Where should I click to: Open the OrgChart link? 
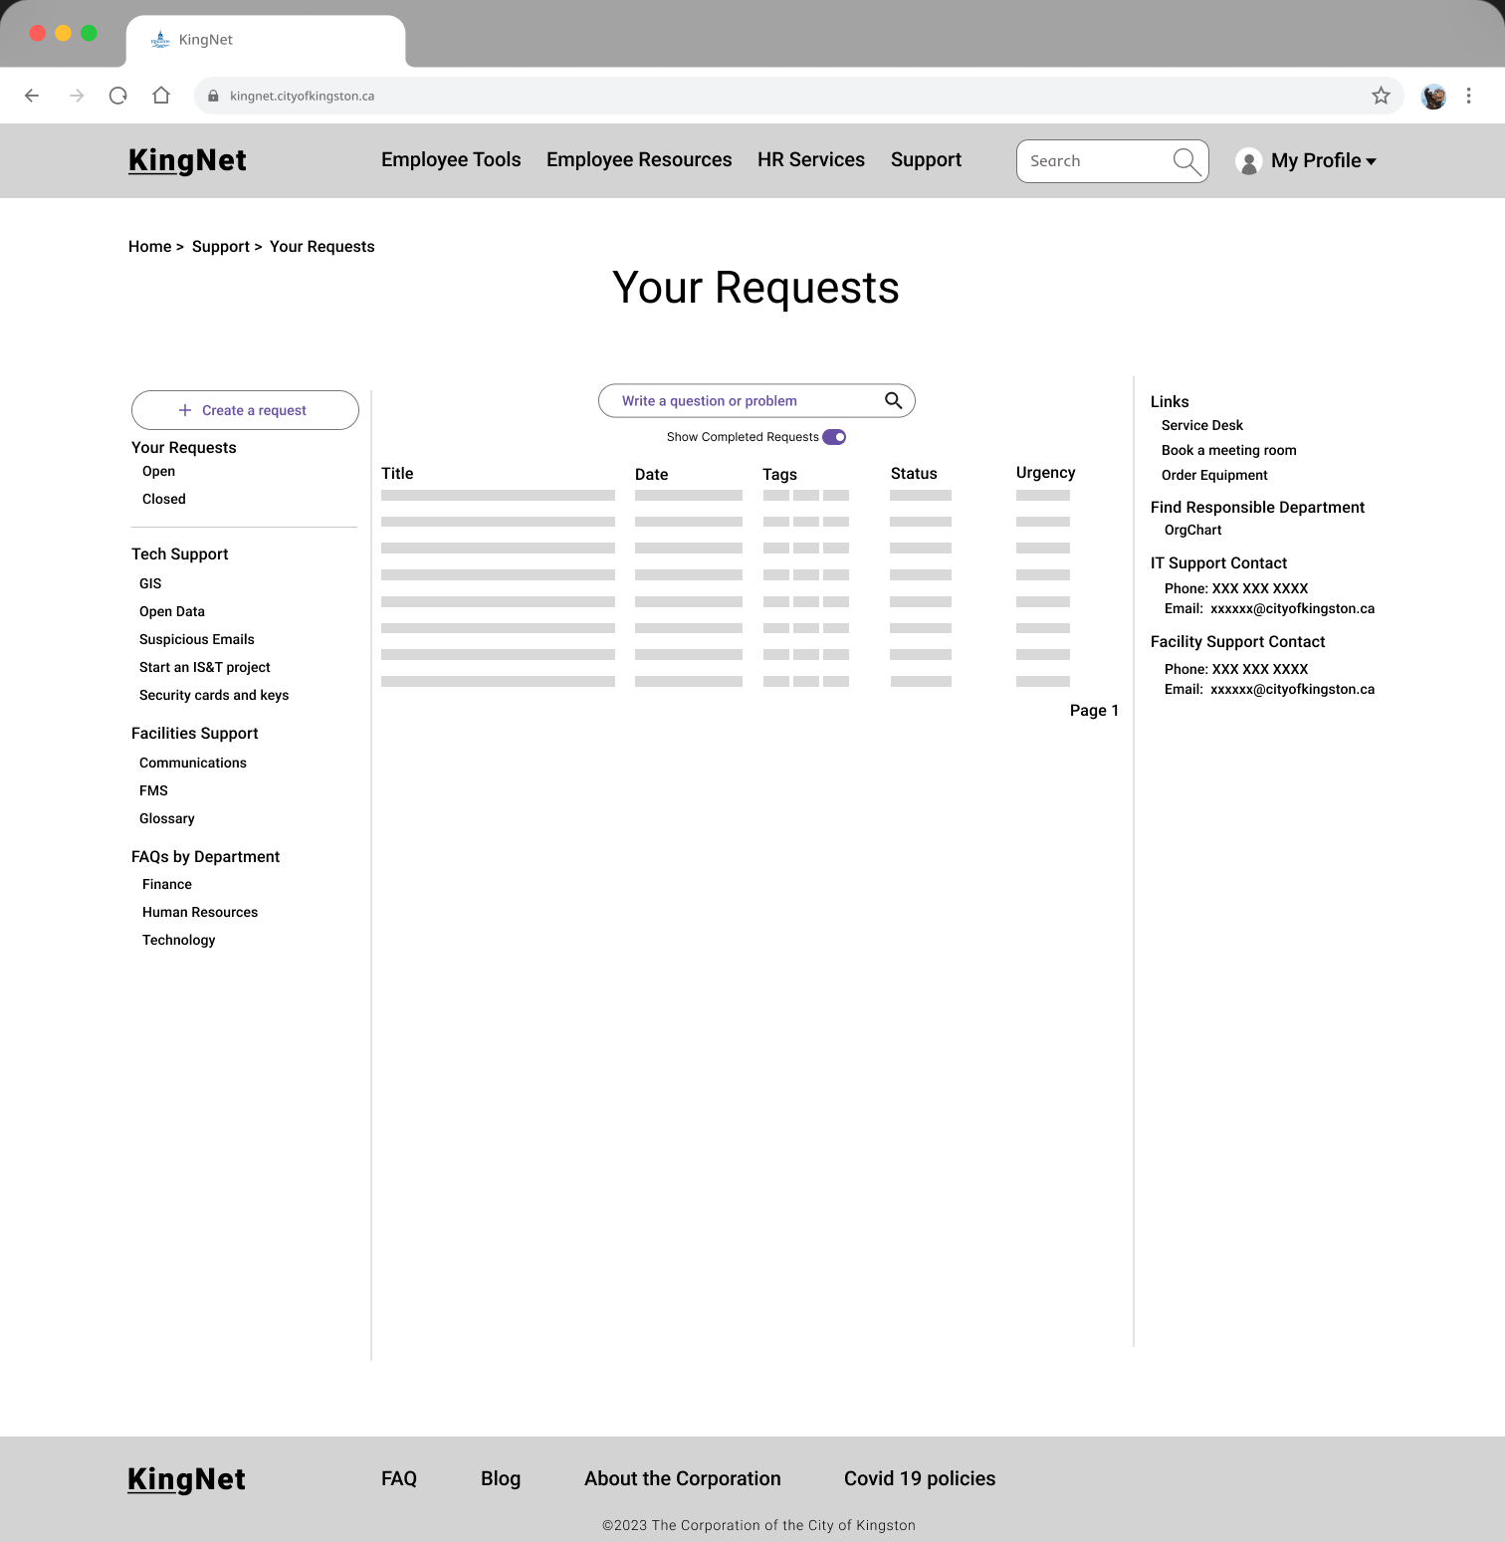coord(1191,530)
